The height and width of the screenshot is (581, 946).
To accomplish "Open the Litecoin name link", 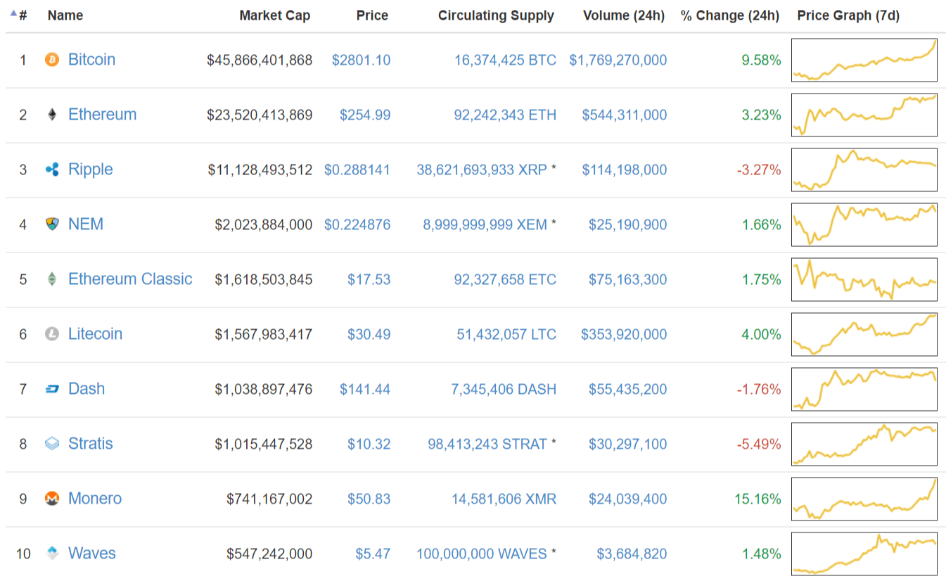I will click(x=95, y=334).
